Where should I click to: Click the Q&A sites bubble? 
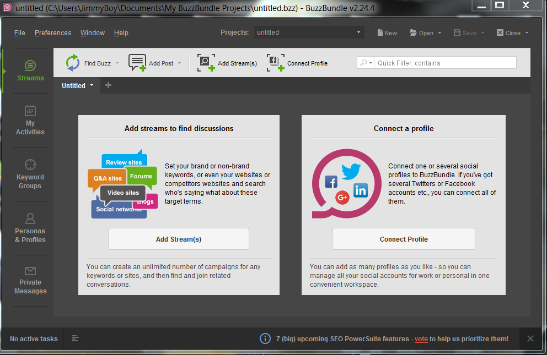tap(107, 178)
